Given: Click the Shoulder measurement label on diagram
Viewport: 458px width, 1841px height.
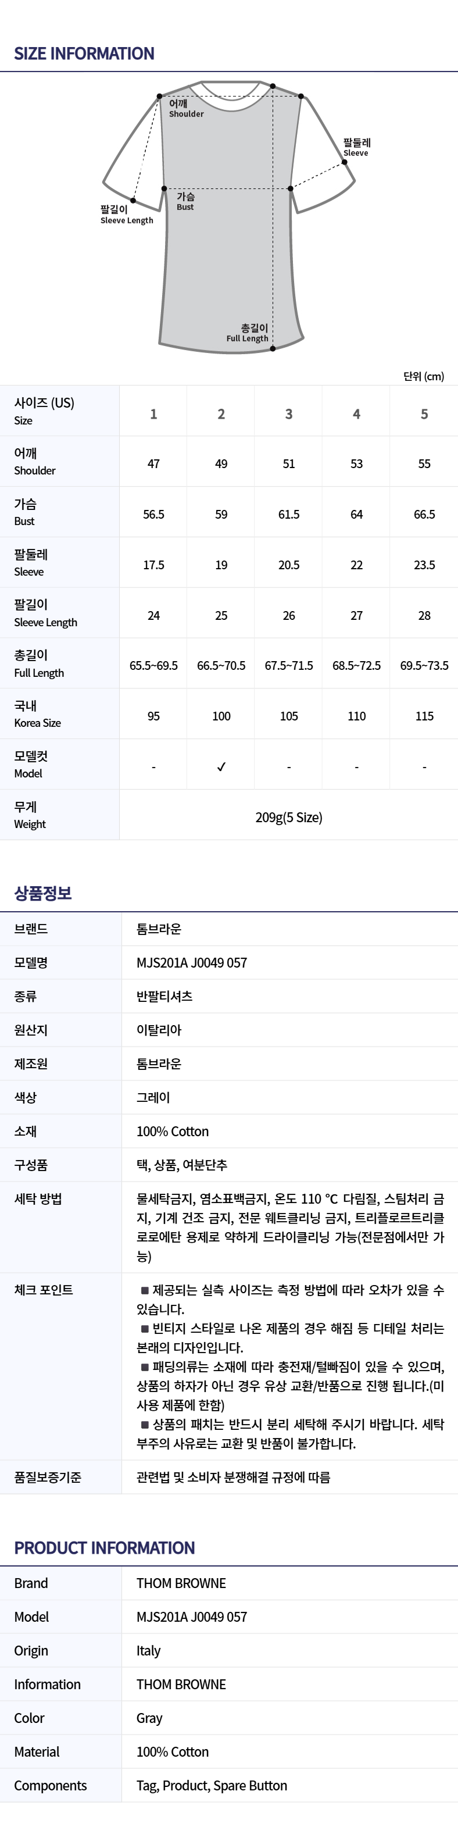Looking at the screenshot, I should coord(186,109).
